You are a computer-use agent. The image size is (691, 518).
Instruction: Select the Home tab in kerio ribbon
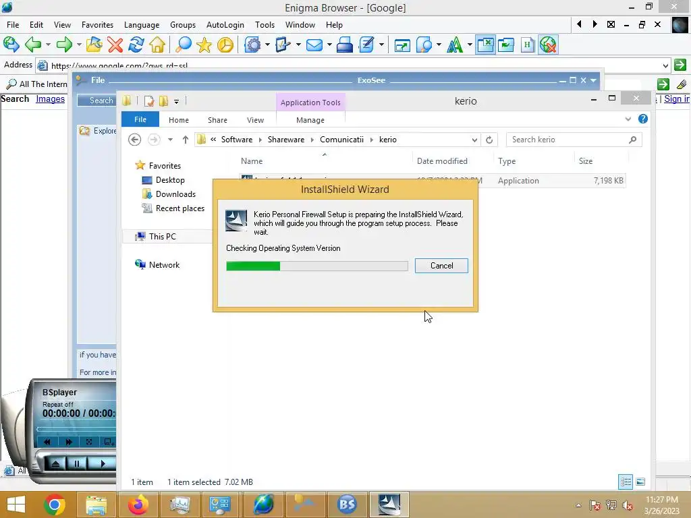pos(178,120)
